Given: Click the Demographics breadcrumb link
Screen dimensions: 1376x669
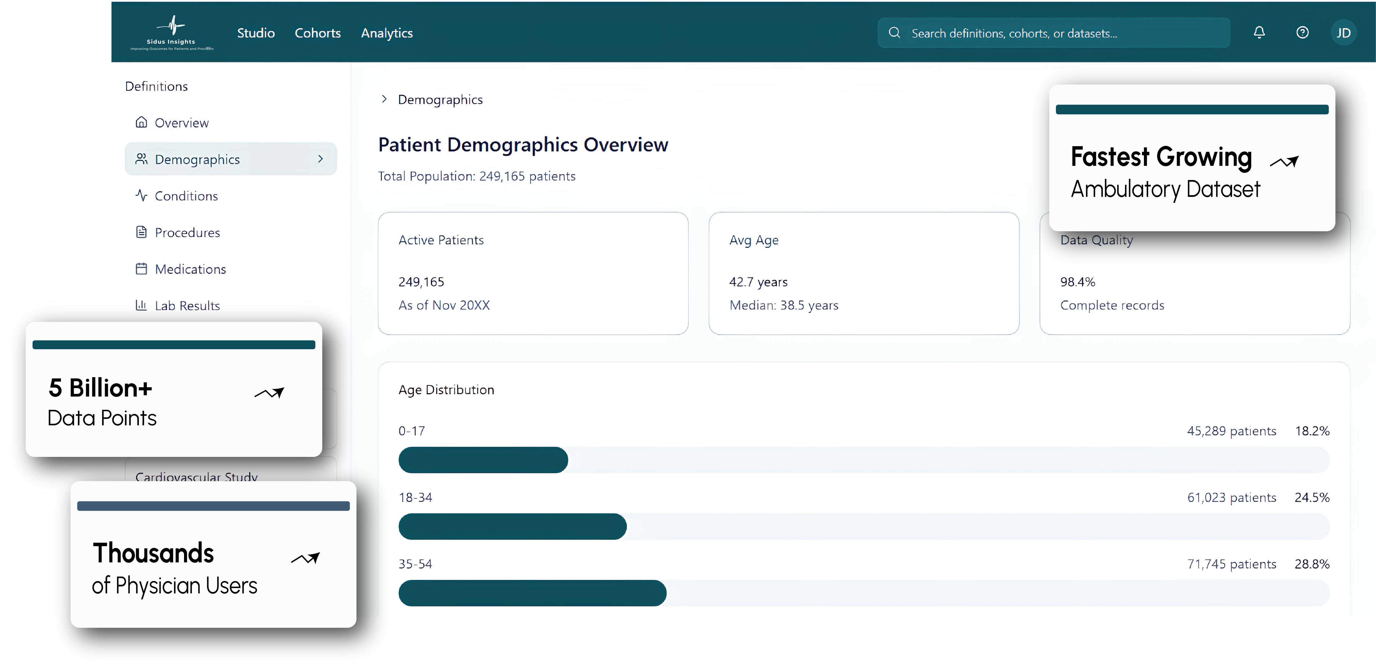Looking at the screenshot, I should pyautogui.click(x=440, y=100).
